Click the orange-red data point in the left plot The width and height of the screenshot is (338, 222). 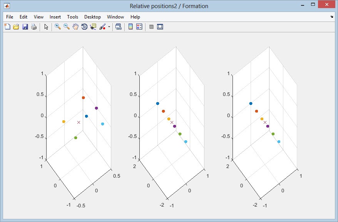(x=84, y=98)
